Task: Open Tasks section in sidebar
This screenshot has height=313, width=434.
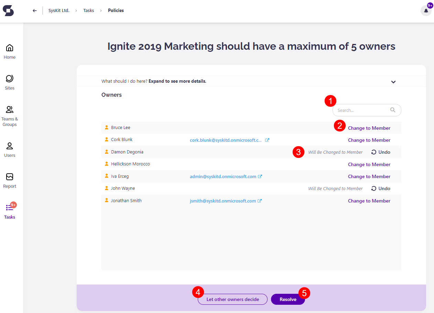Action: [10, 211]
